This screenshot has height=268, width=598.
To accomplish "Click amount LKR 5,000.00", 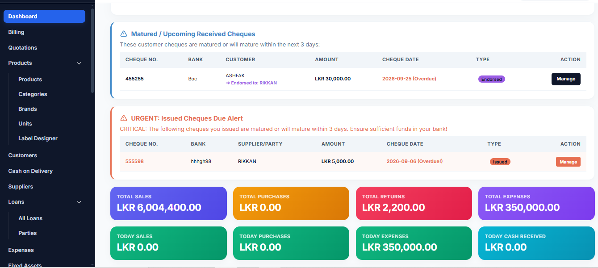I will click(338, 161).
